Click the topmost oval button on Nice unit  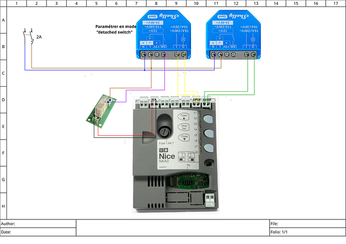point(208,119)
